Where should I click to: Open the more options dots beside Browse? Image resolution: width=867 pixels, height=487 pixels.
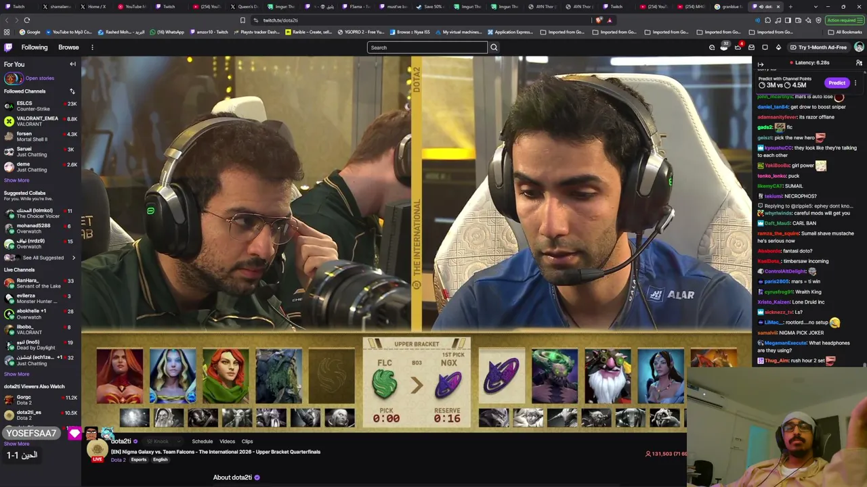tap(92, 47)
